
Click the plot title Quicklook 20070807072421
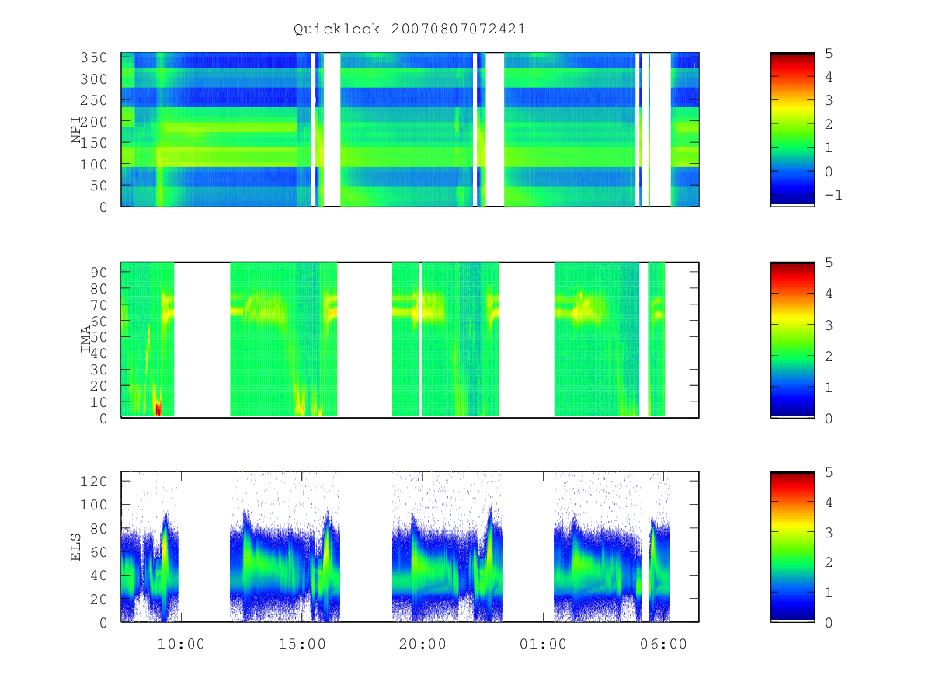point(409,29)
